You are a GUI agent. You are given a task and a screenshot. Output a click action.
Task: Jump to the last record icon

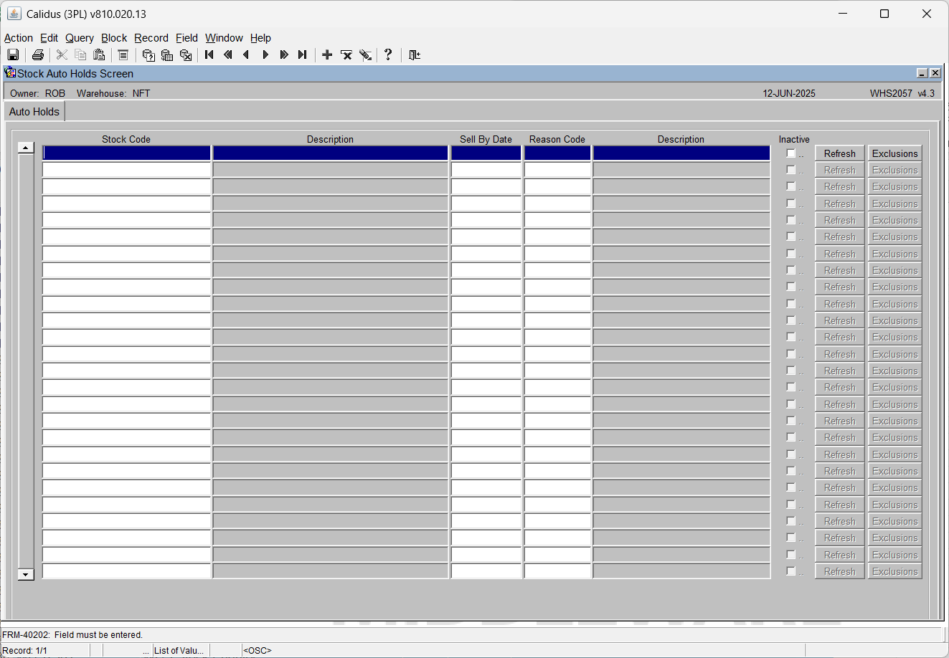click(303, 54)
